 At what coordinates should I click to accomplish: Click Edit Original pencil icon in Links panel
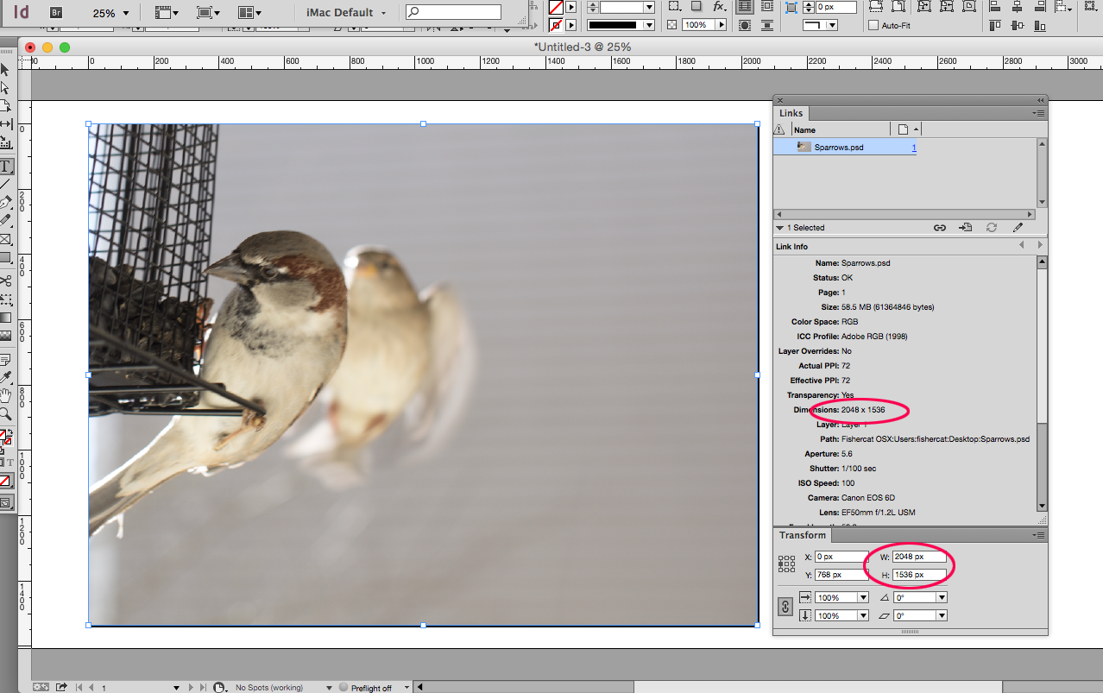point(1018,228)
